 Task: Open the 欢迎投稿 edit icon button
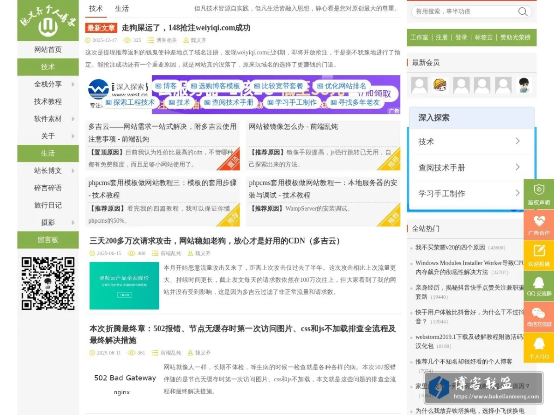point(539,255)
